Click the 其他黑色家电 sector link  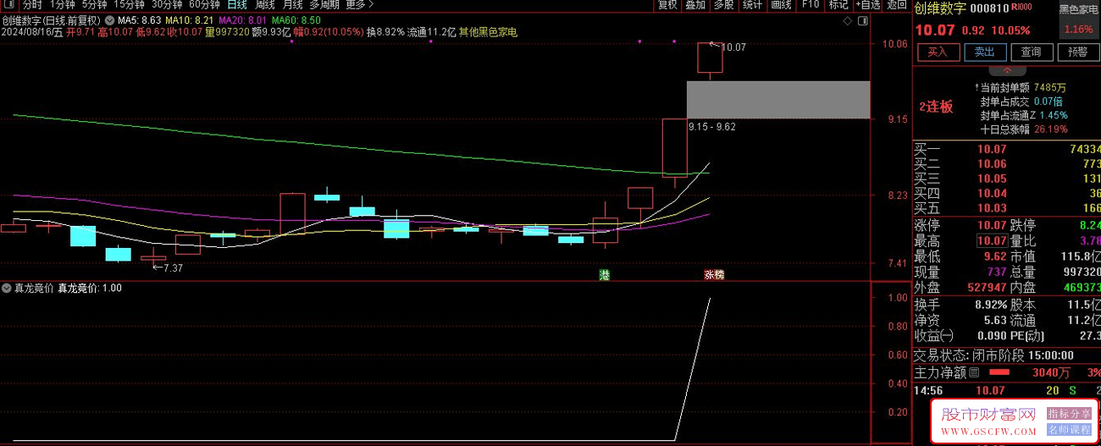coord(488,32)
